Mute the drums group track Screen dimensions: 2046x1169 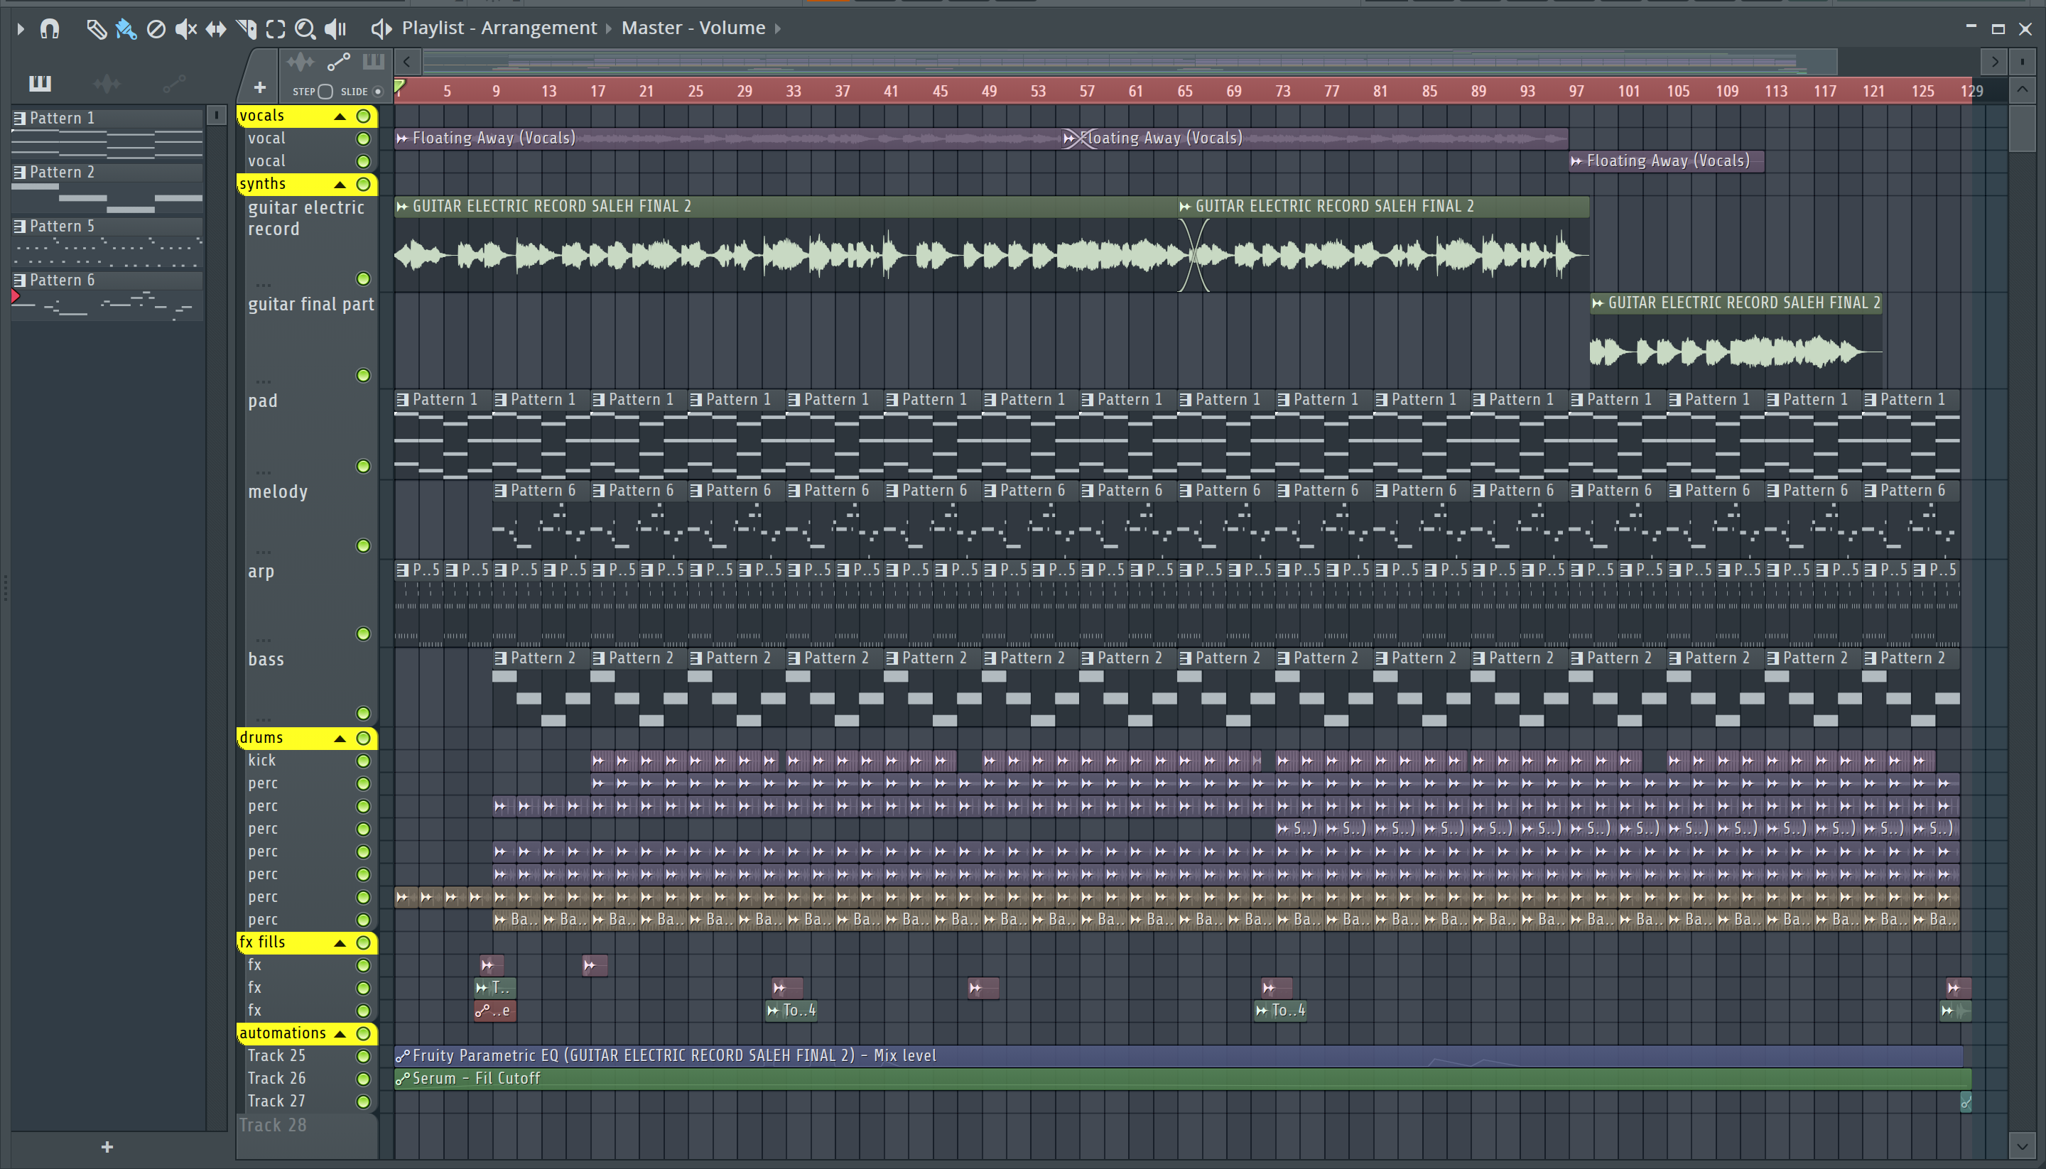tap(363, 739)
